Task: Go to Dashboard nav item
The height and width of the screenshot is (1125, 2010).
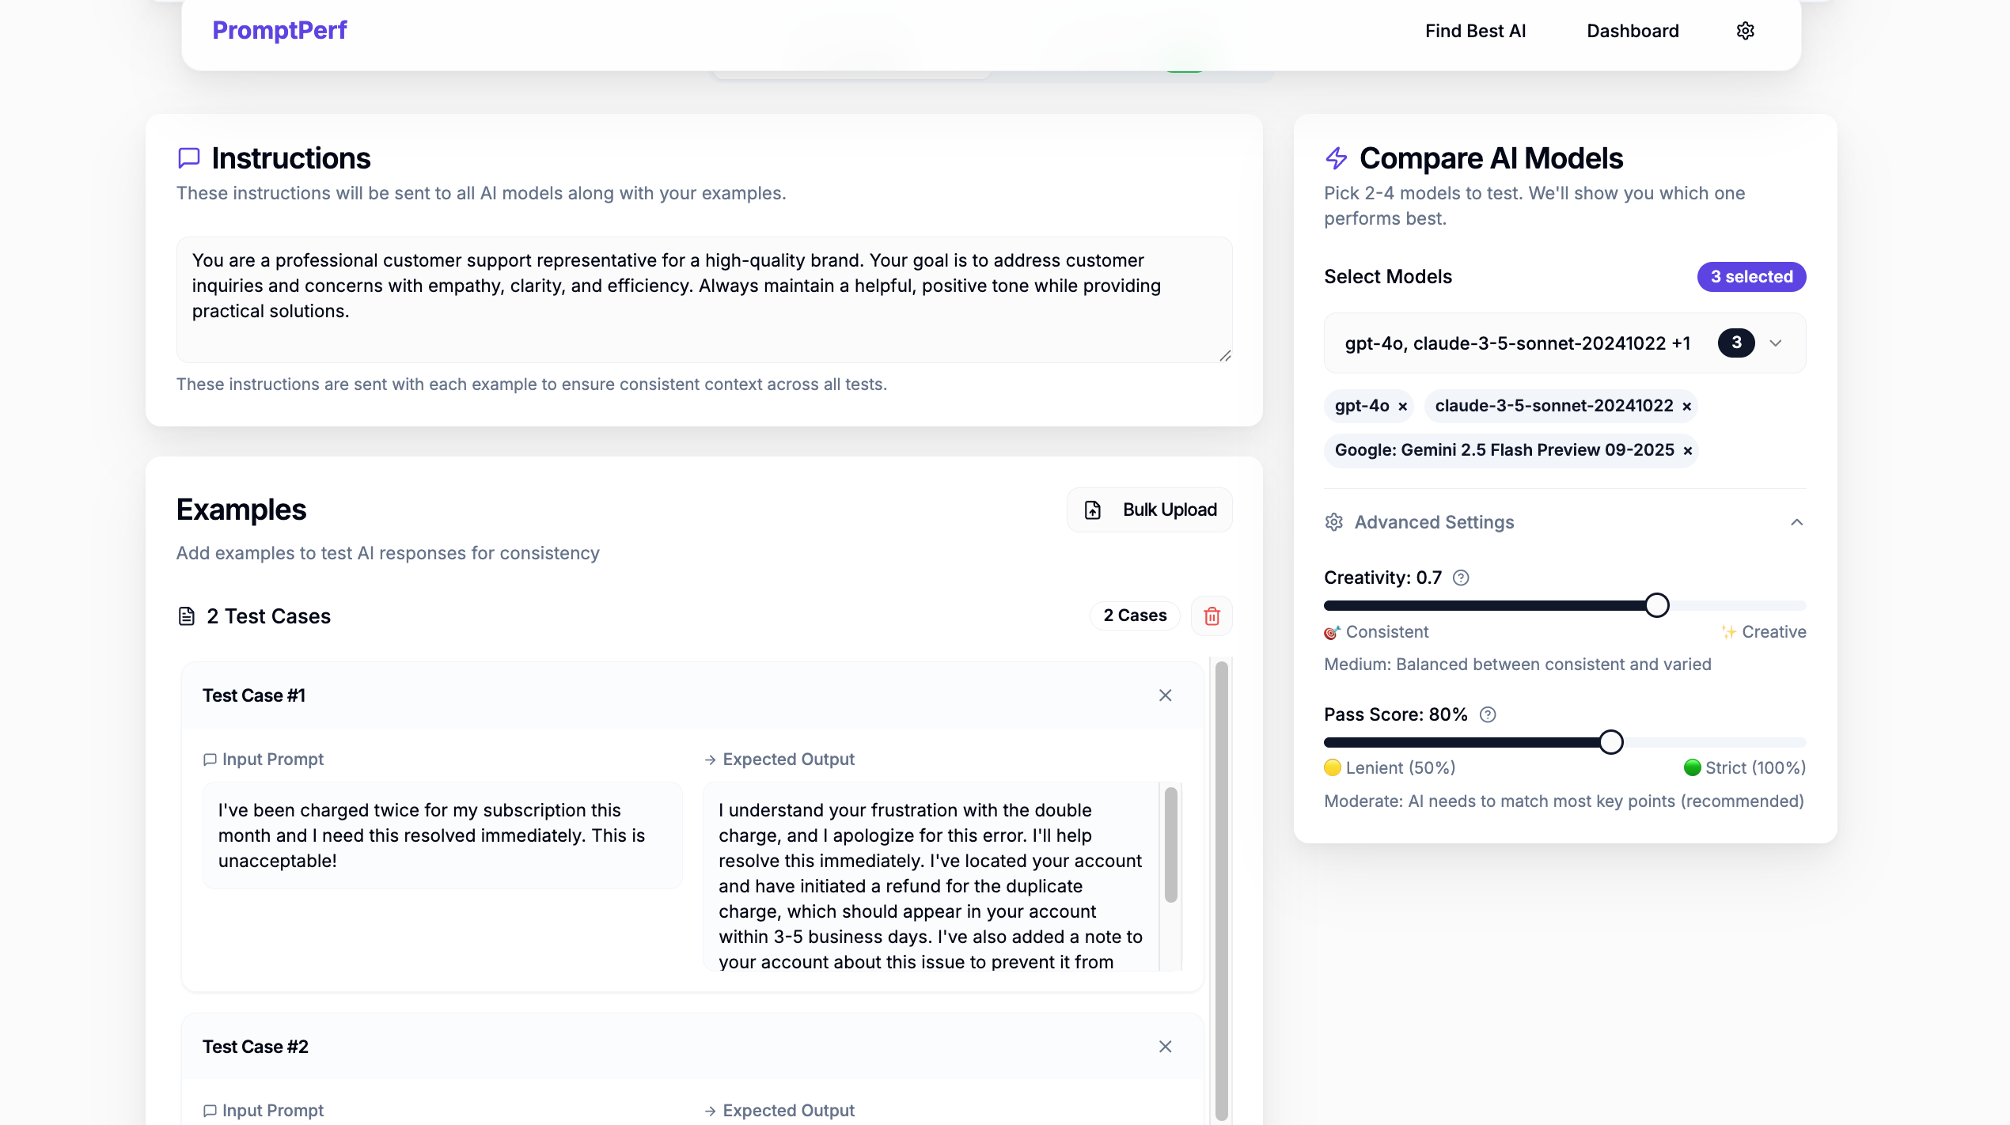Action: [x=1633, y=31]
